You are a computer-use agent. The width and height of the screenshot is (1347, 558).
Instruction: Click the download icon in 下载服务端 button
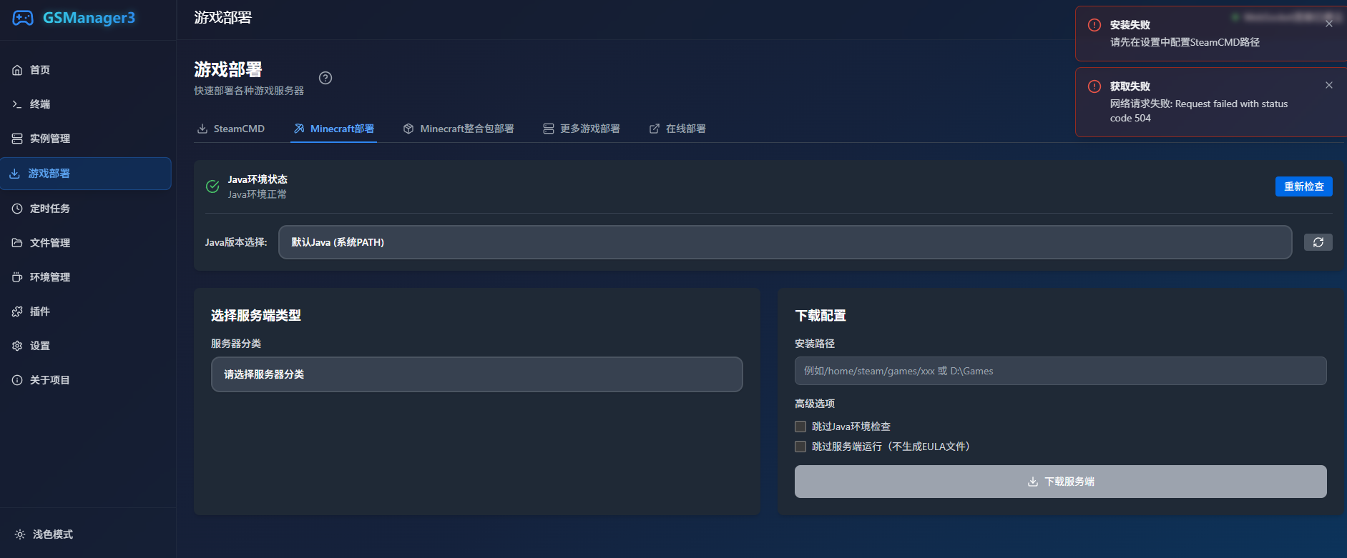1033,482
